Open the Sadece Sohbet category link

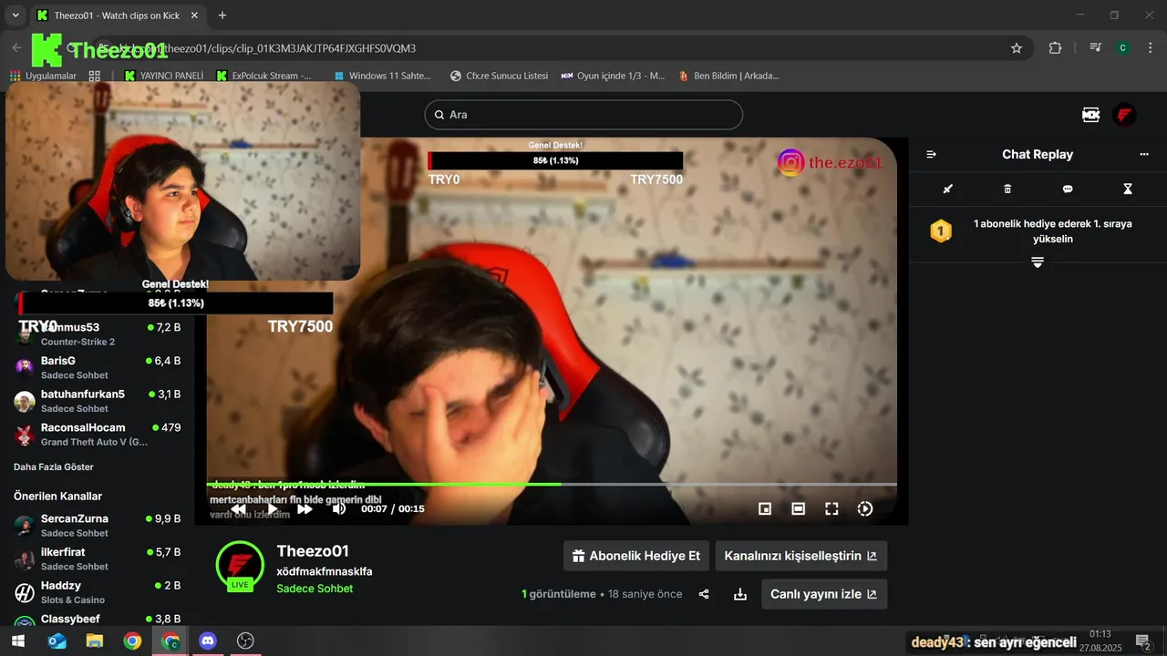point(315,589)
